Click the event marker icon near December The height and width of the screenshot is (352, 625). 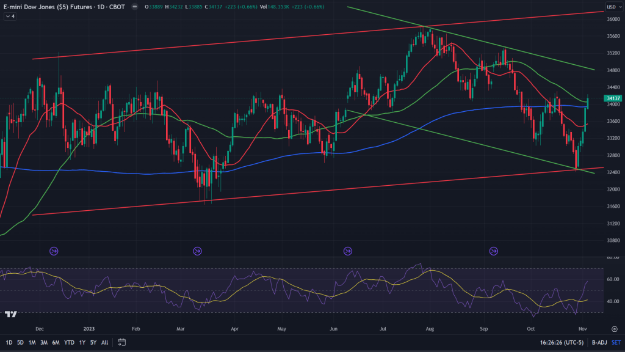click(54, 251)
